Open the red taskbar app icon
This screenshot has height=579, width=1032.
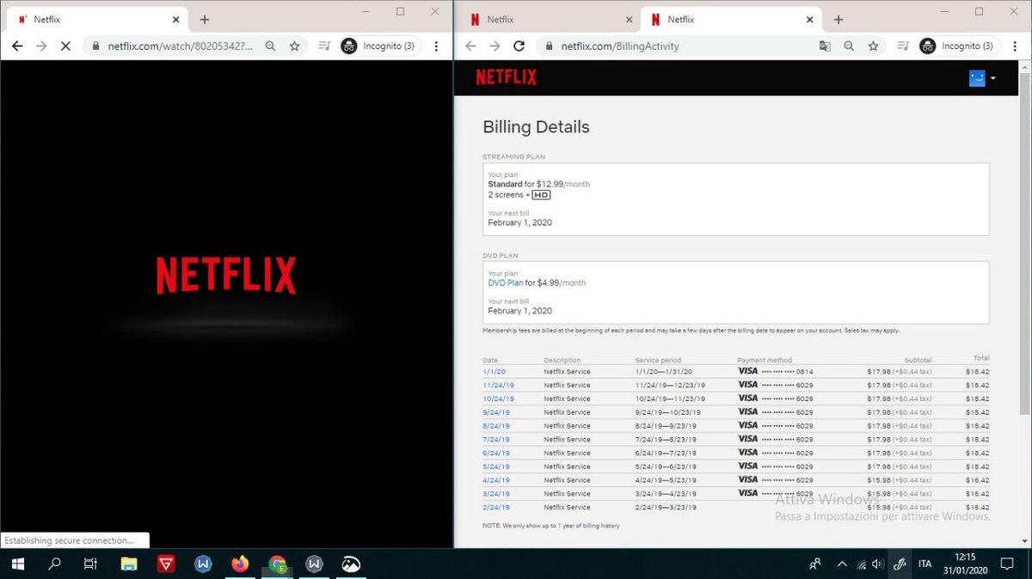click(166, 564)
